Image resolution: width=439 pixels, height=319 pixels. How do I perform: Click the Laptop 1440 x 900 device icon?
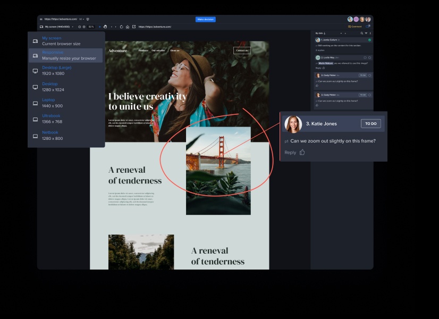click(x=35, y=103)
